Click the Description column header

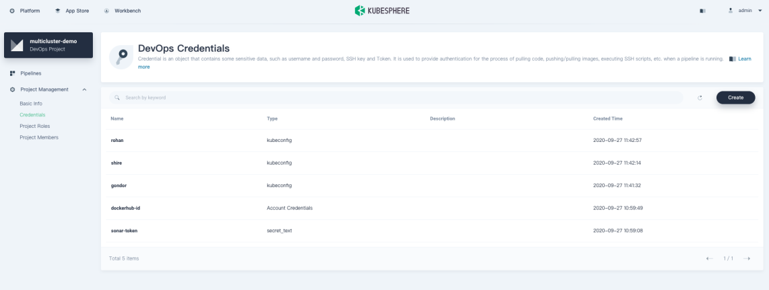(442, 119)
